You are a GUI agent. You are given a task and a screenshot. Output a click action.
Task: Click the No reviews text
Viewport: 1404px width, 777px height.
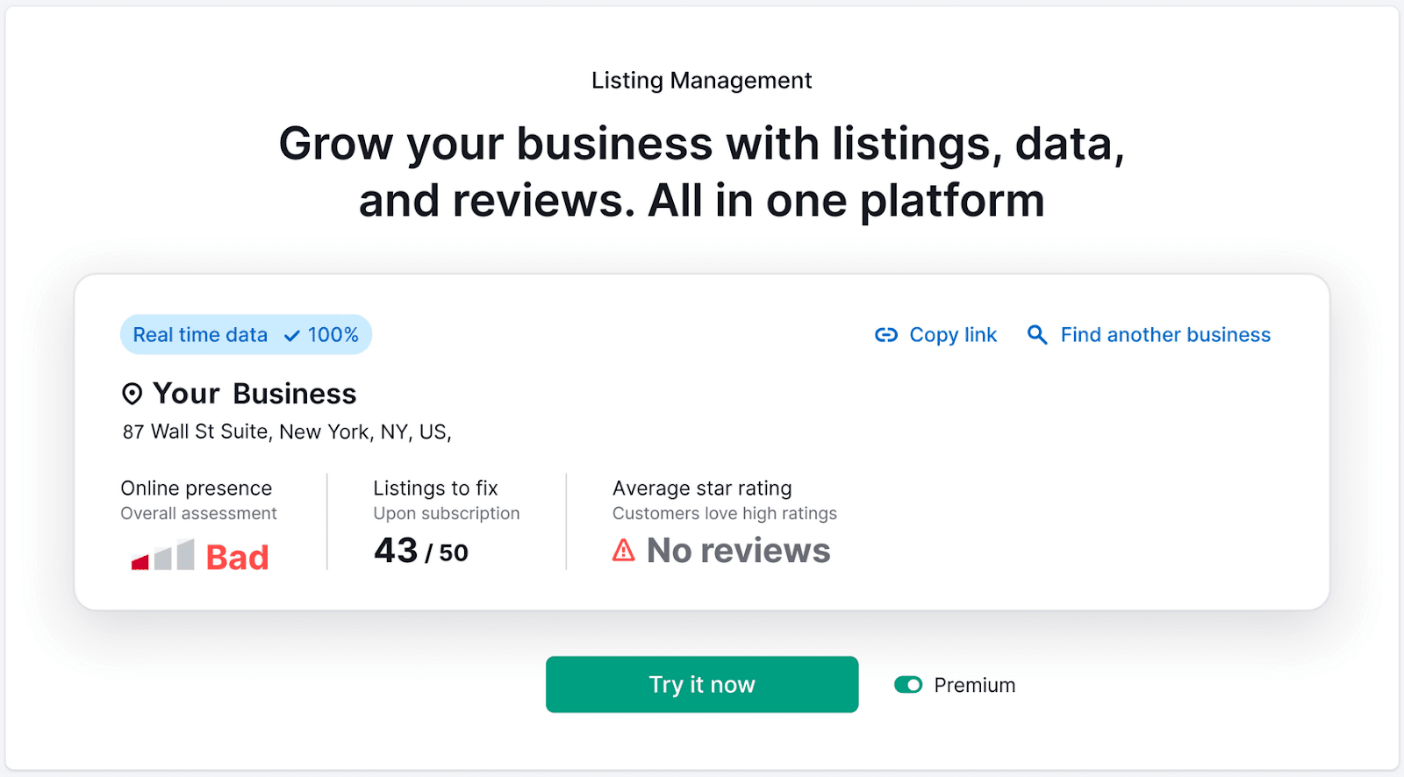click(738, 551)
